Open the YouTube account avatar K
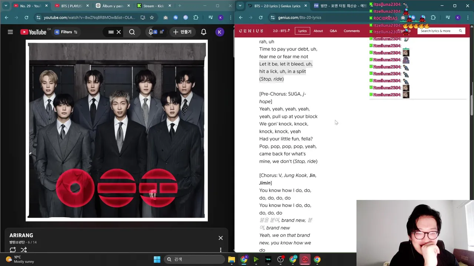Image resolution: width=474 pixels, height=266 pixels. point(219,32)
